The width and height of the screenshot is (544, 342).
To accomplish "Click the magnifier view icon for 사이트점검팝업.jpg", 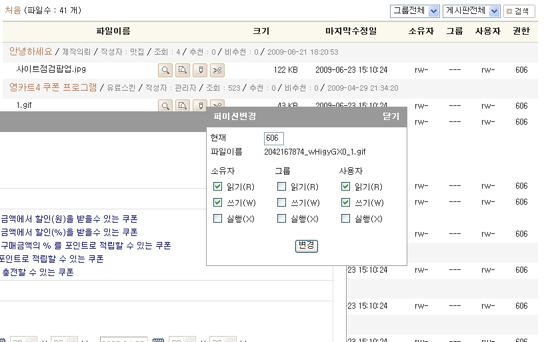I will [165, 70].
